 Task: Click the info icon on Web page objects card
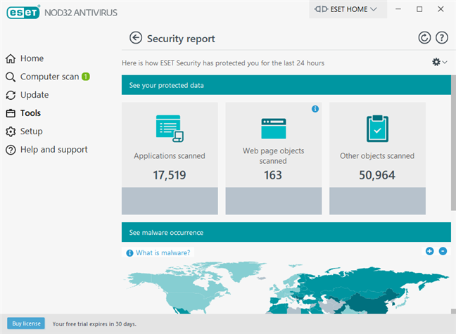(x=315, y=109)
